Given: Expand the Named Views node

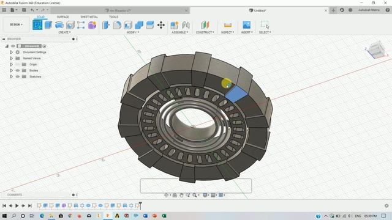Looking at the screenshot, I should click(x=11, y=59).
